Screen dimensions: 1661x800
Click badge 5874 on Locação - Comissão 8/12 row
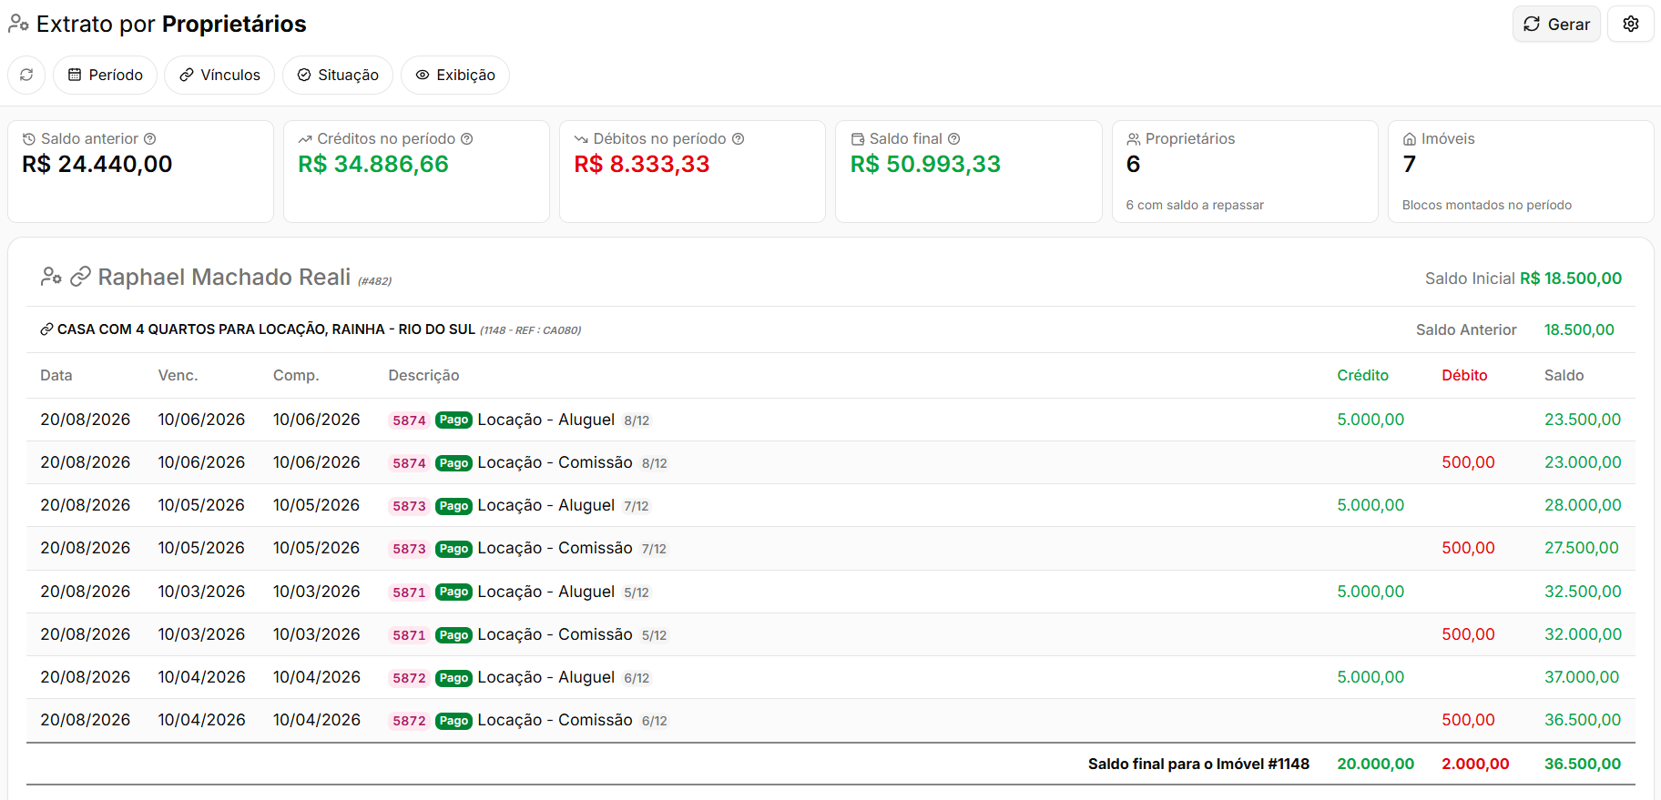(409, 463)
